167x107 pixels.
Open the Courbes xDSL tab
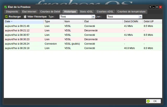tap(105, 11)
